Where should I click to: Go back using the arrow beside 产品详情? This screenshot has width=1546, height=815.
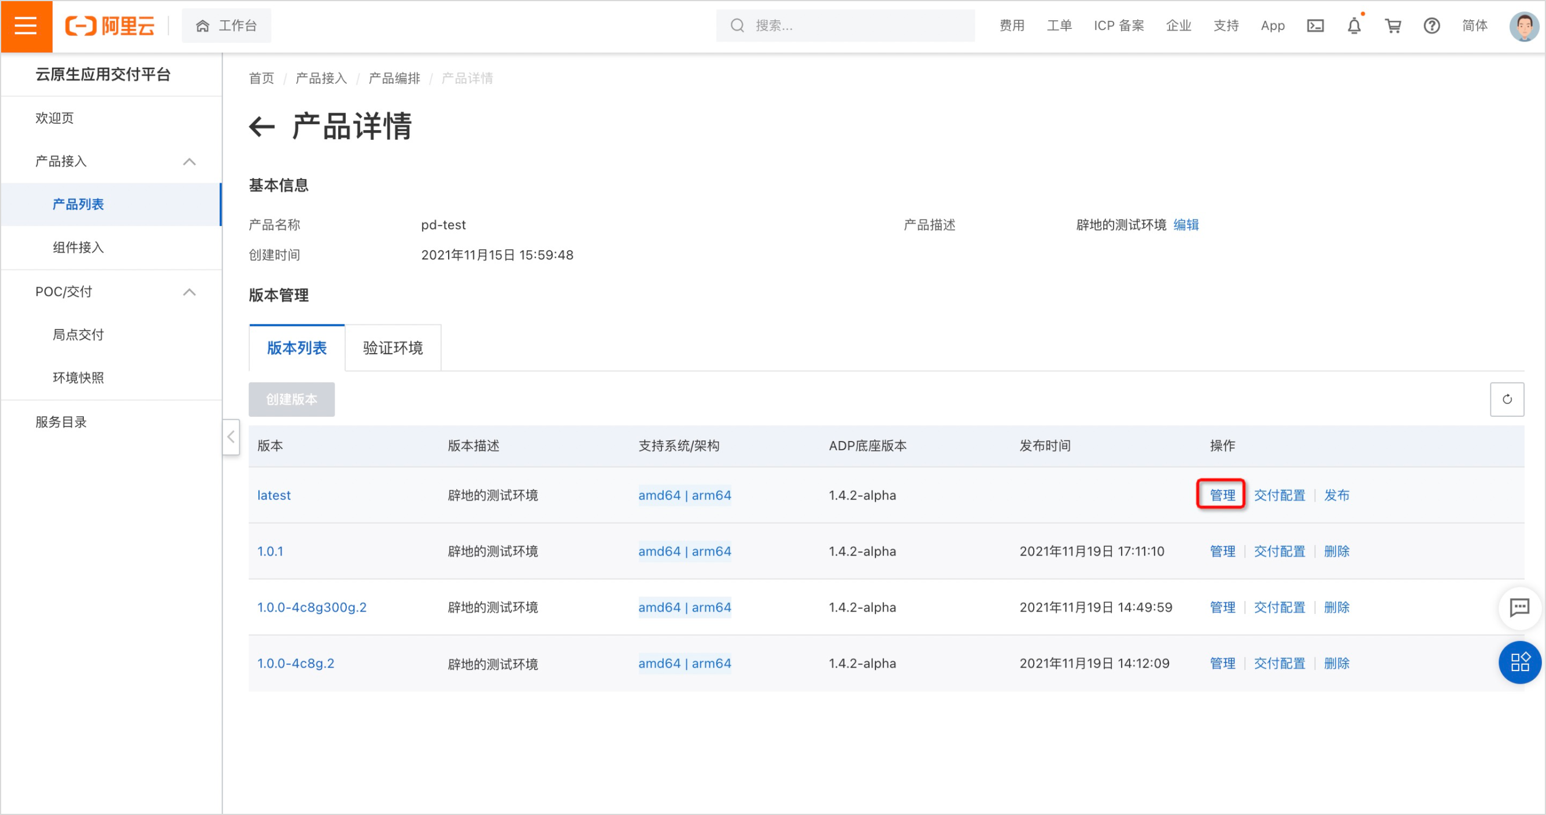click(x=262, y=127)
